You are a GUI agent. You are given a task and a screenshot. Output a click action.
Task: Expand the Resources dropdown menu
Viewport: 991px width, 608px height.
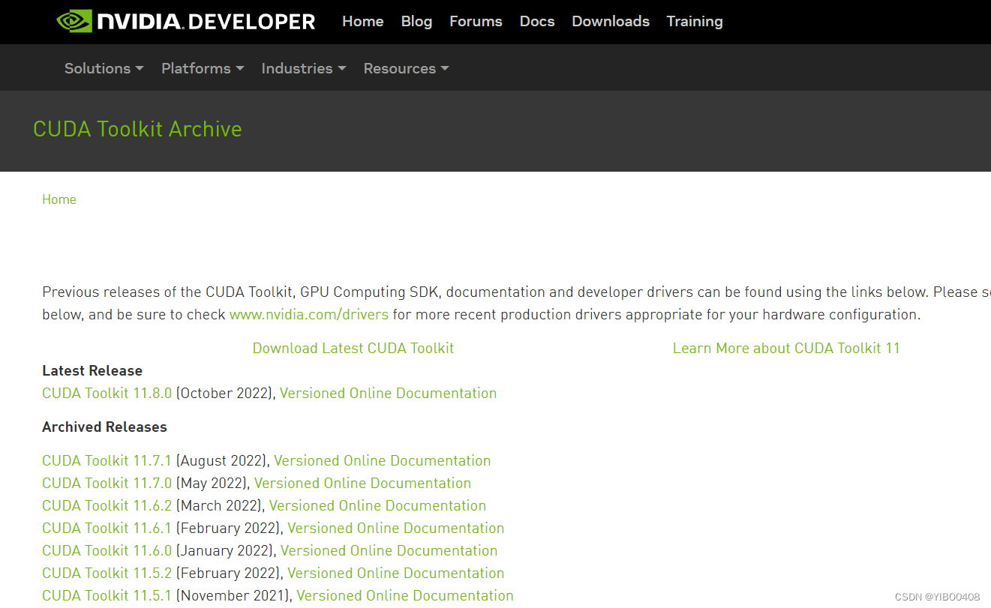point(406,68)
